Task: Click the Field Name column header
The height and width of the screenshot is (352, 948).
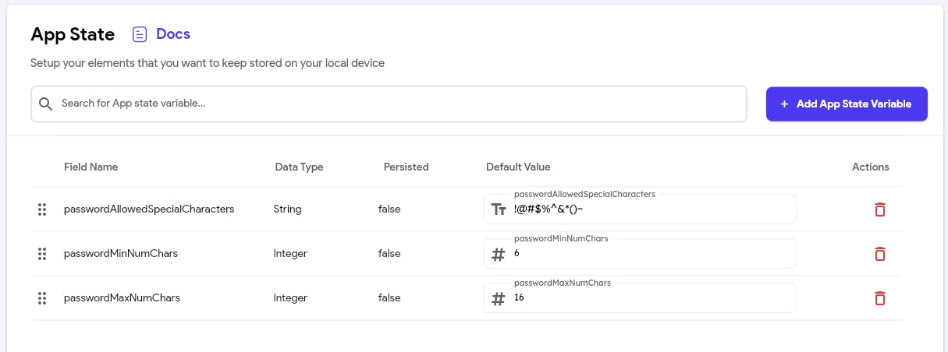Action: click(91, 167)
